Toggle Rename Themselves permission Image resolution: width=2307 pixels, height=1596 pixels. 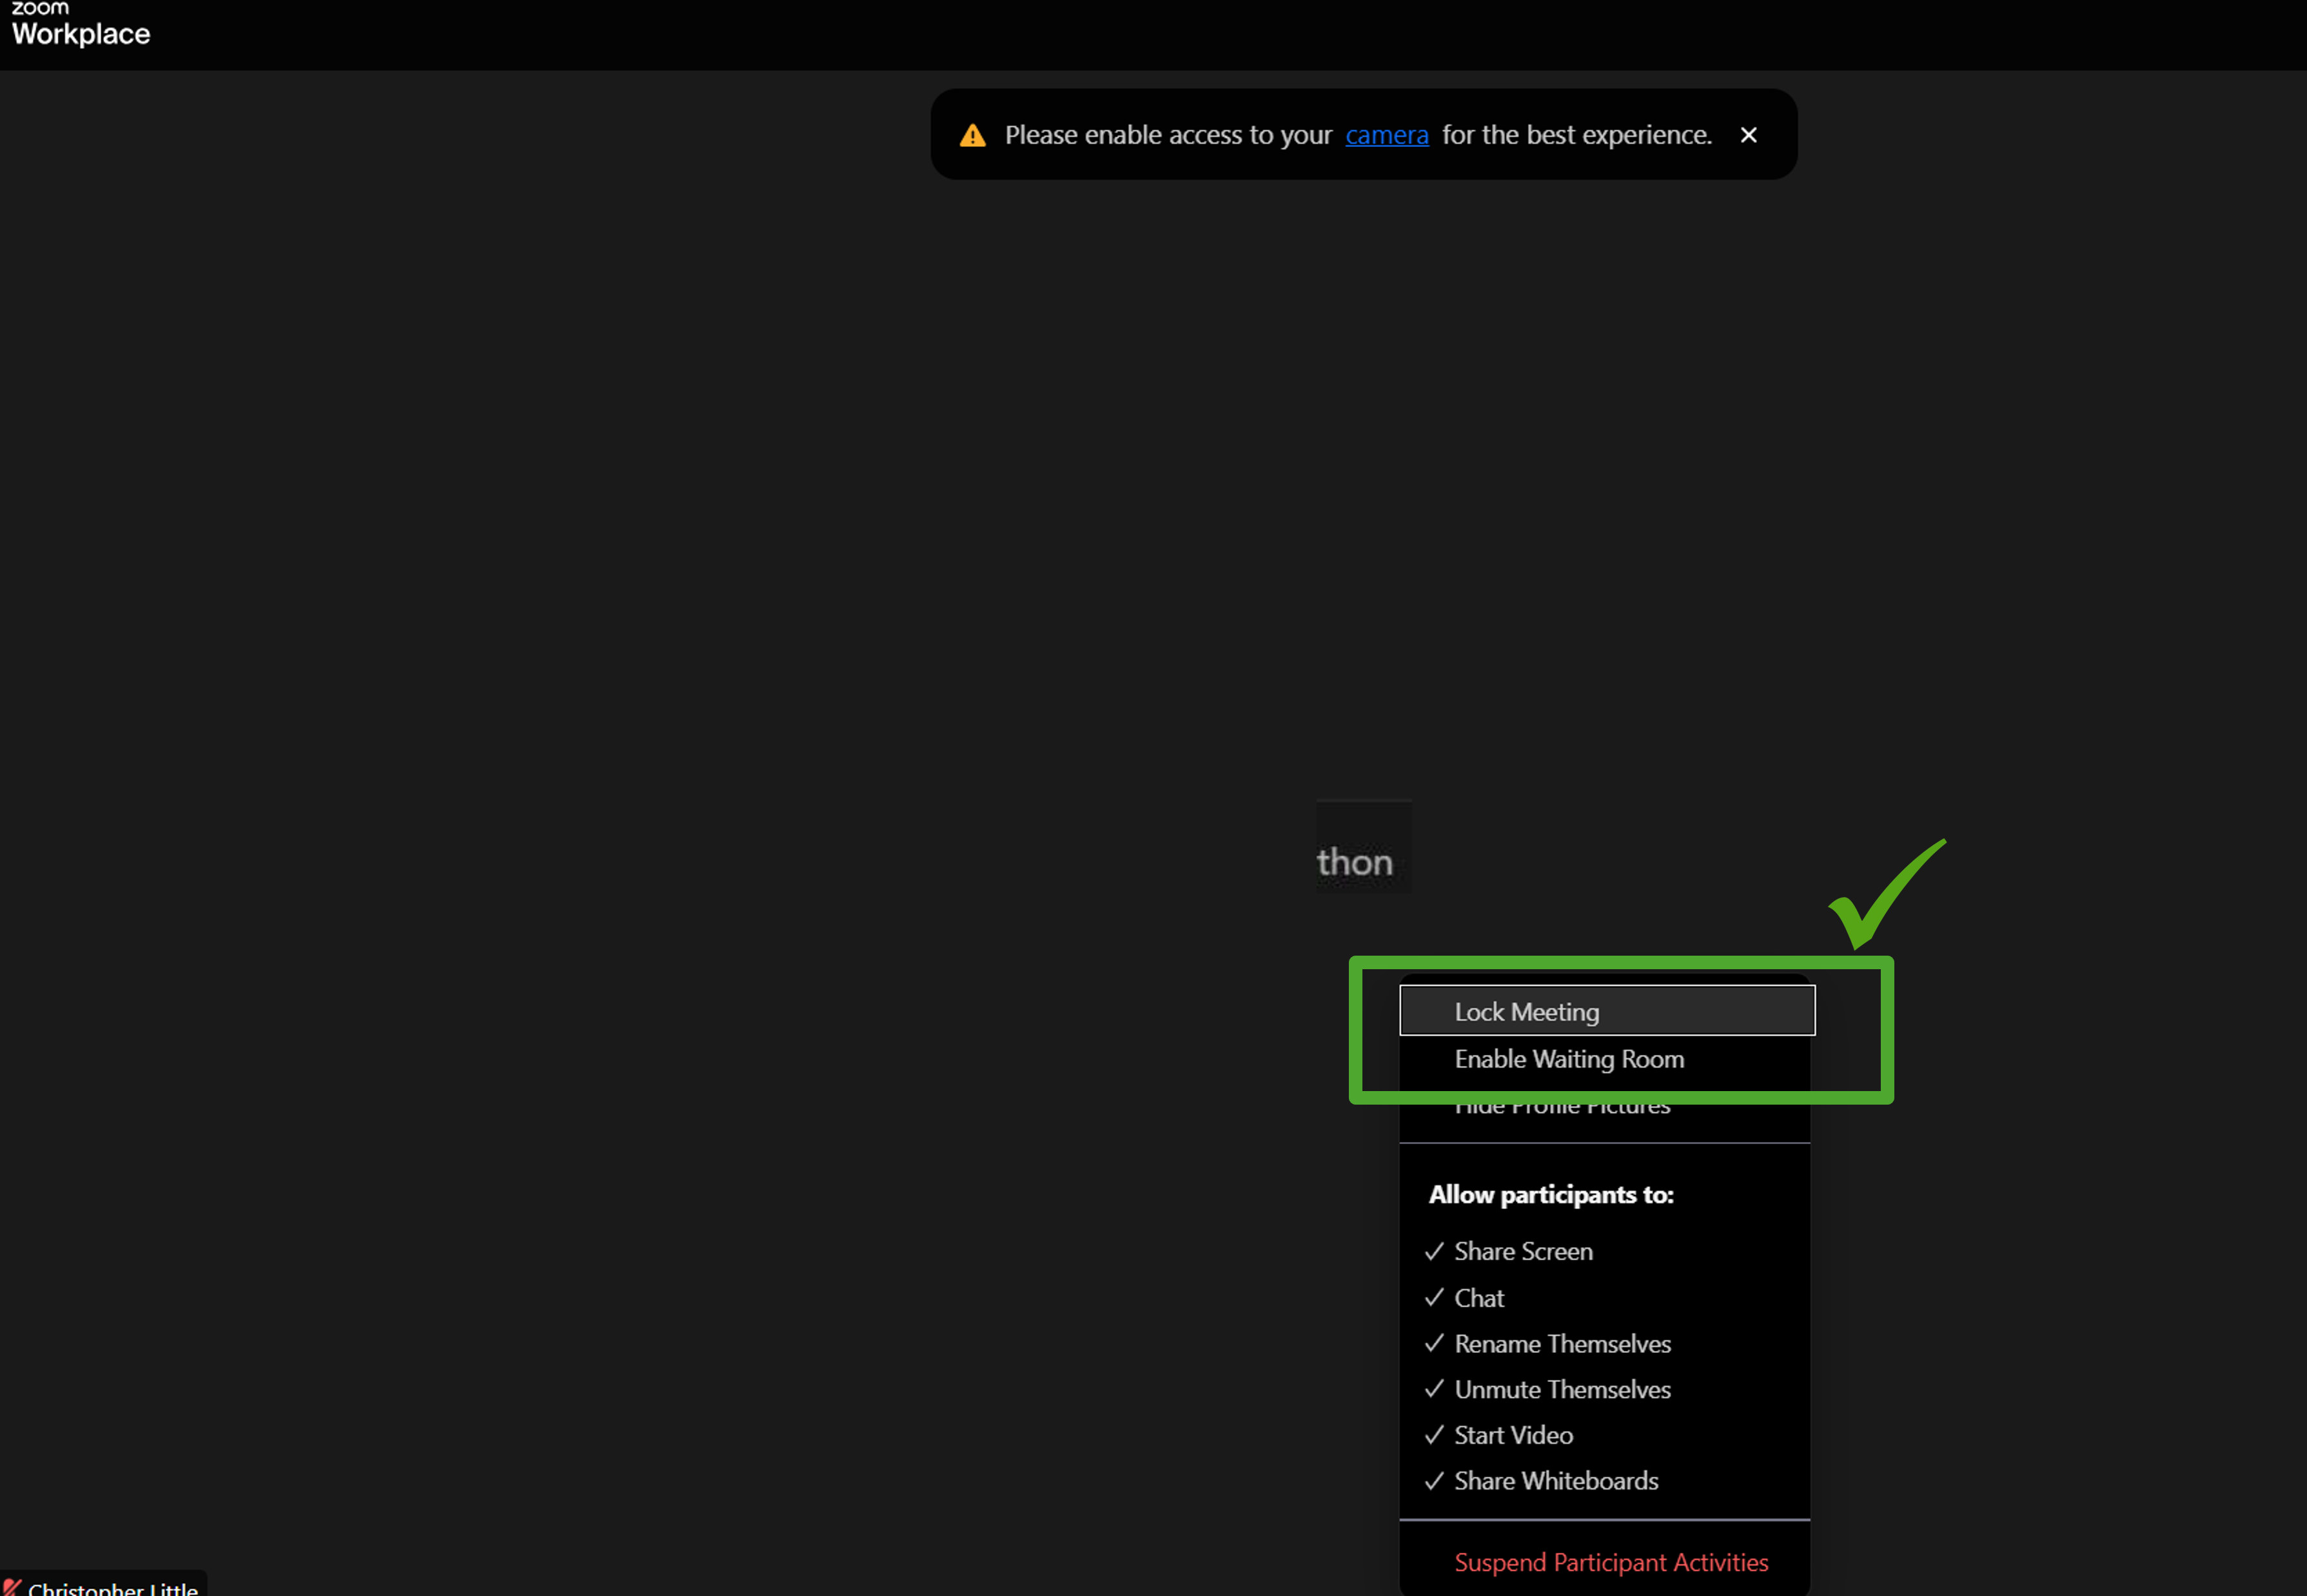tap(1562, 1344)
